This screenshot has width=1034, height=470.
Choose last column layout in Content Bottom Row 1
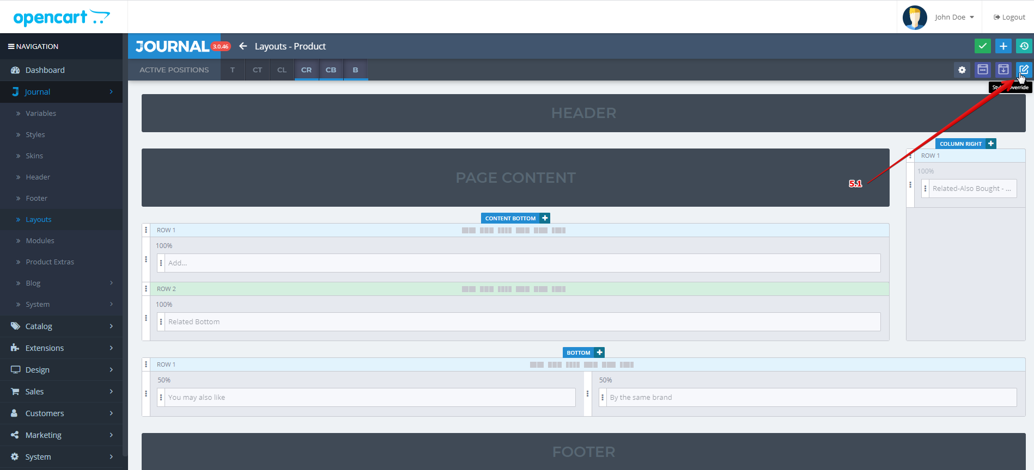click(x=558, y=231)
